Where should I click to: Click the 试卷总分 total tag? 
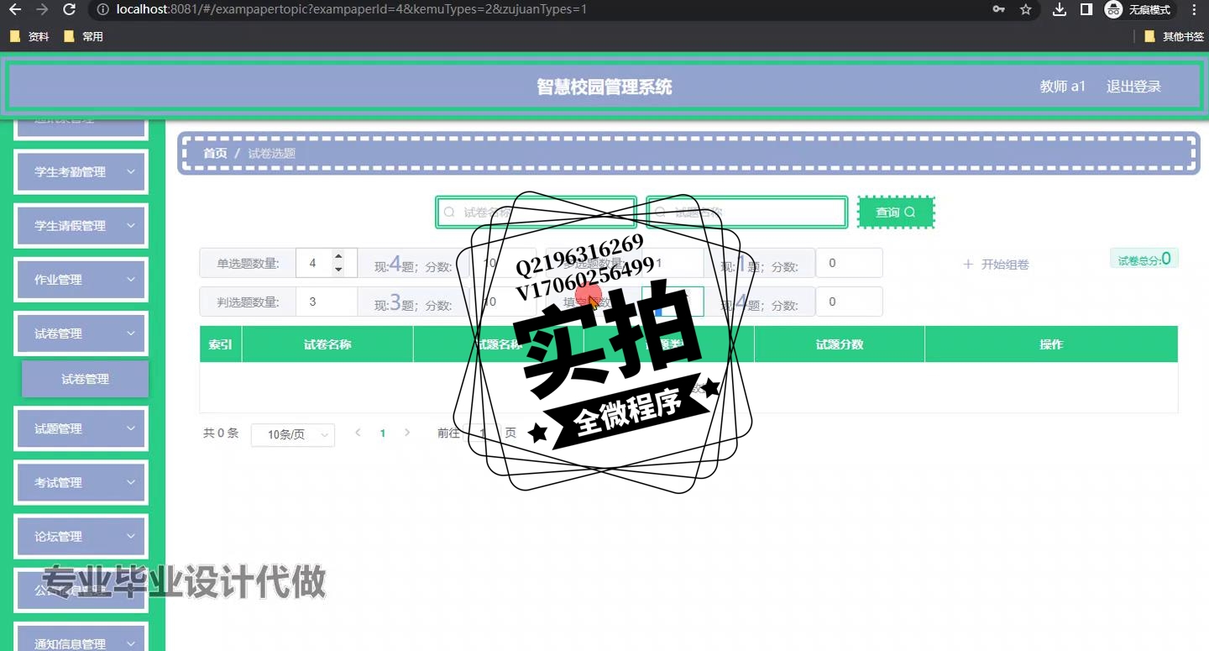click(1144, 259)
